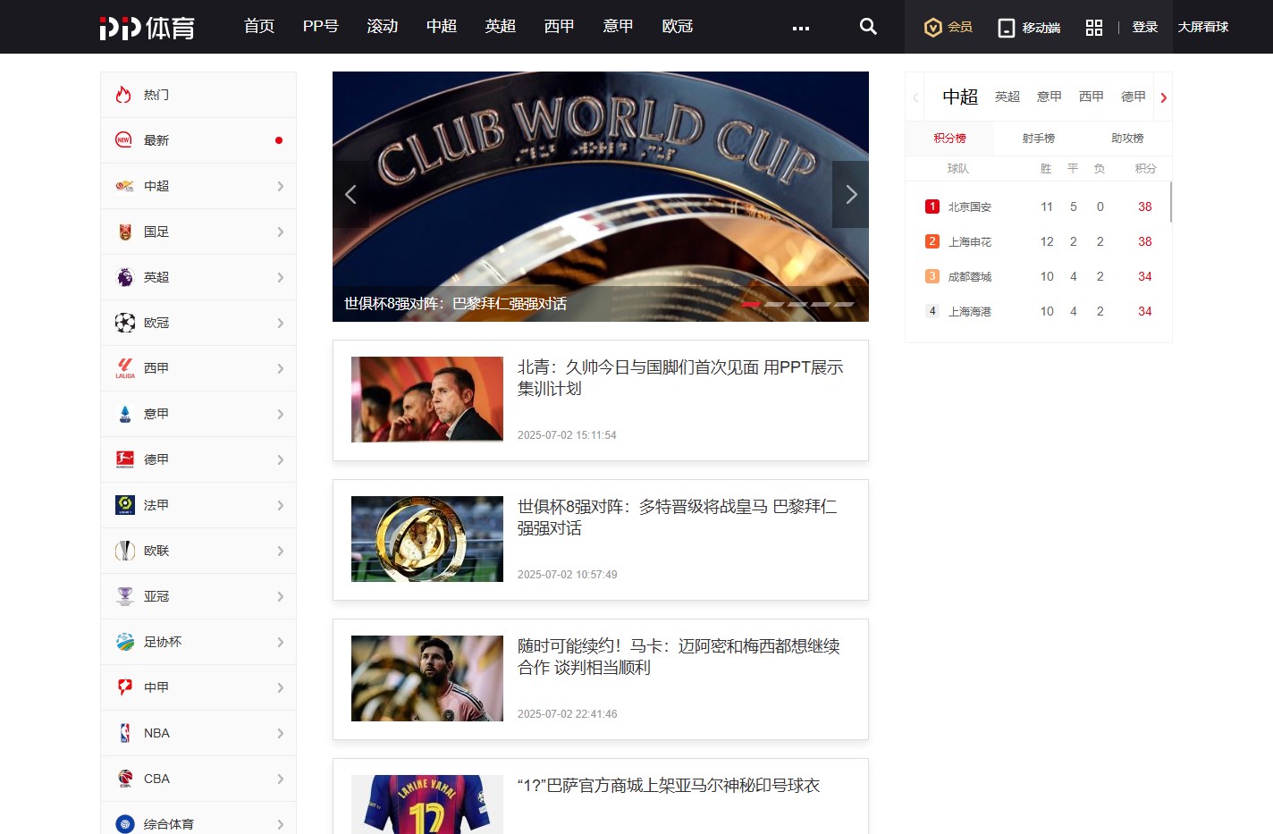
Task: Expand the 英超 sidebar chevron
Action: coord(281,277)
